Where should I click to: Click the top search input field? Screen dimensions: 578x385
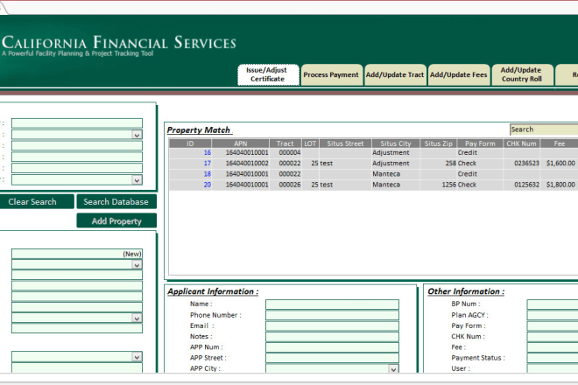(x=77, y=123)
